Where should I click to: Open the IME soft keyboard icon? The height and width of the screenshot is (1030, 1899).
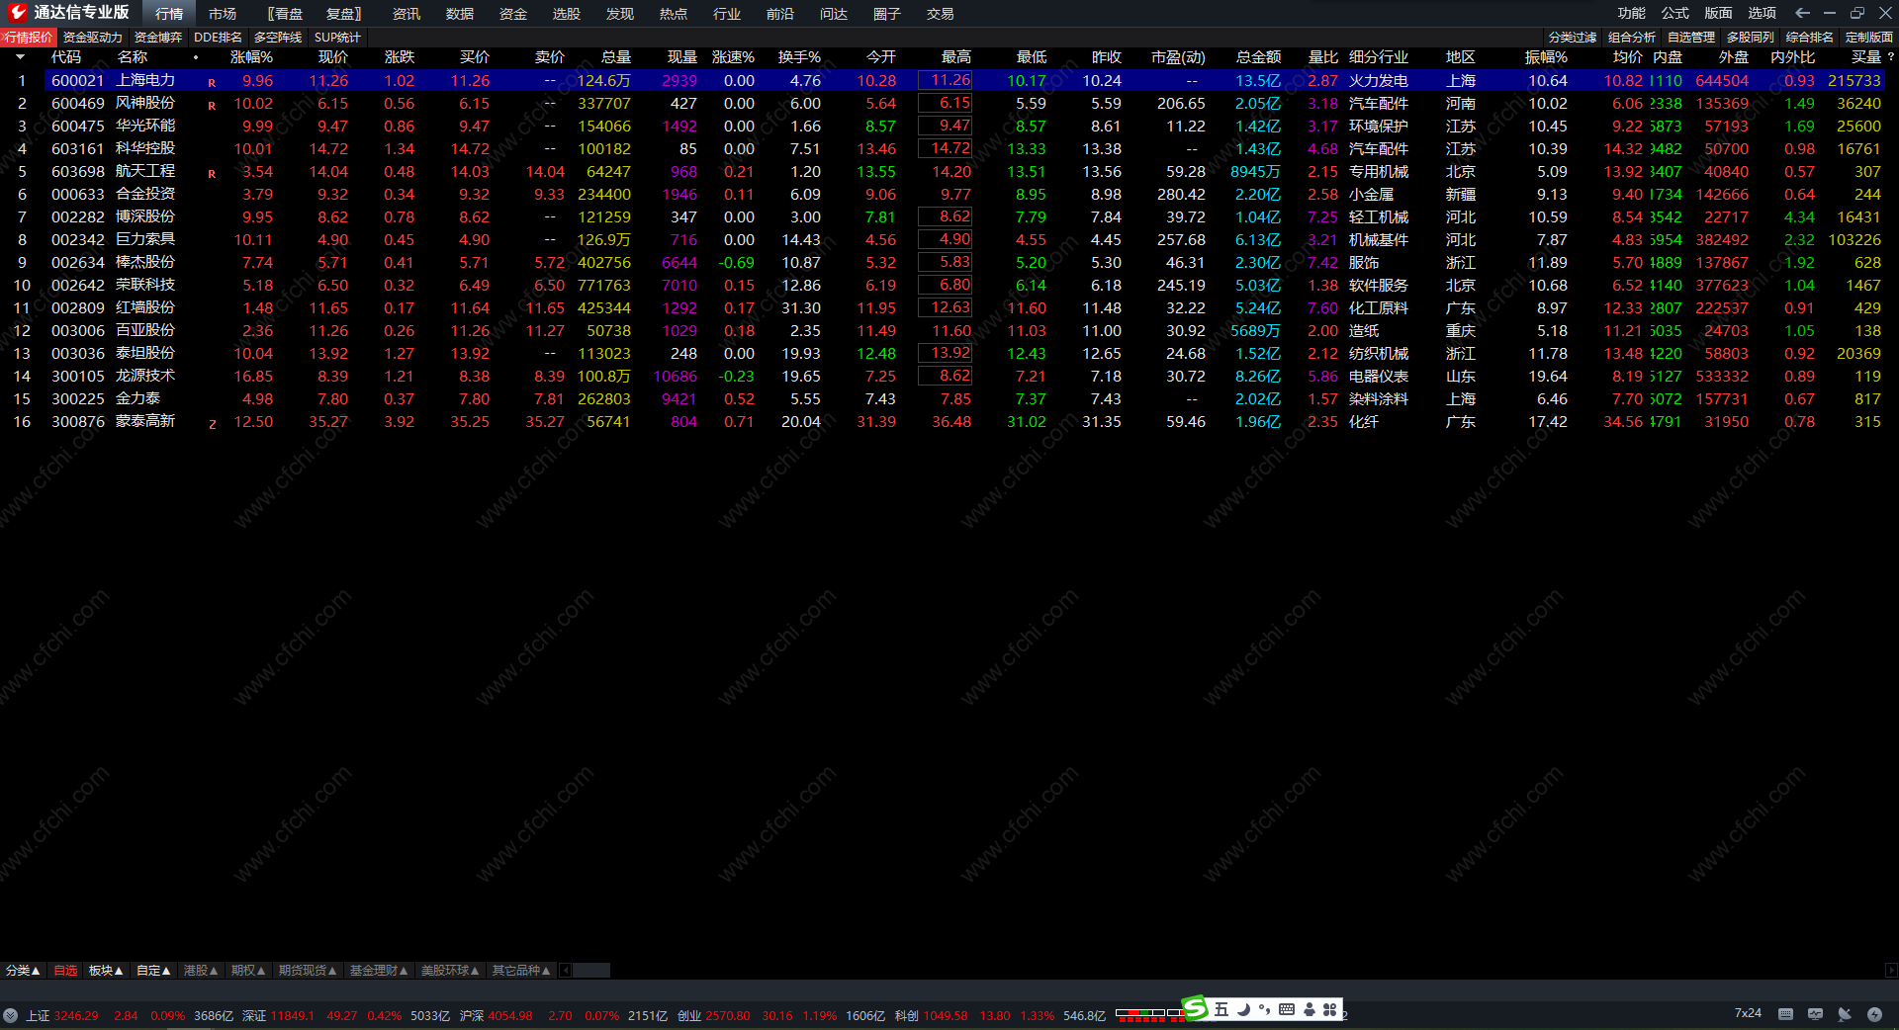pyautogui.click(x=1287, y=1009)
